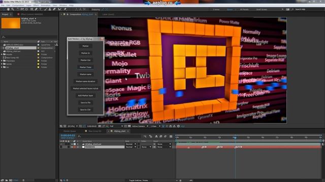Open the Window menu
Viewport: 325px width, 182px height.
[63, 6]
